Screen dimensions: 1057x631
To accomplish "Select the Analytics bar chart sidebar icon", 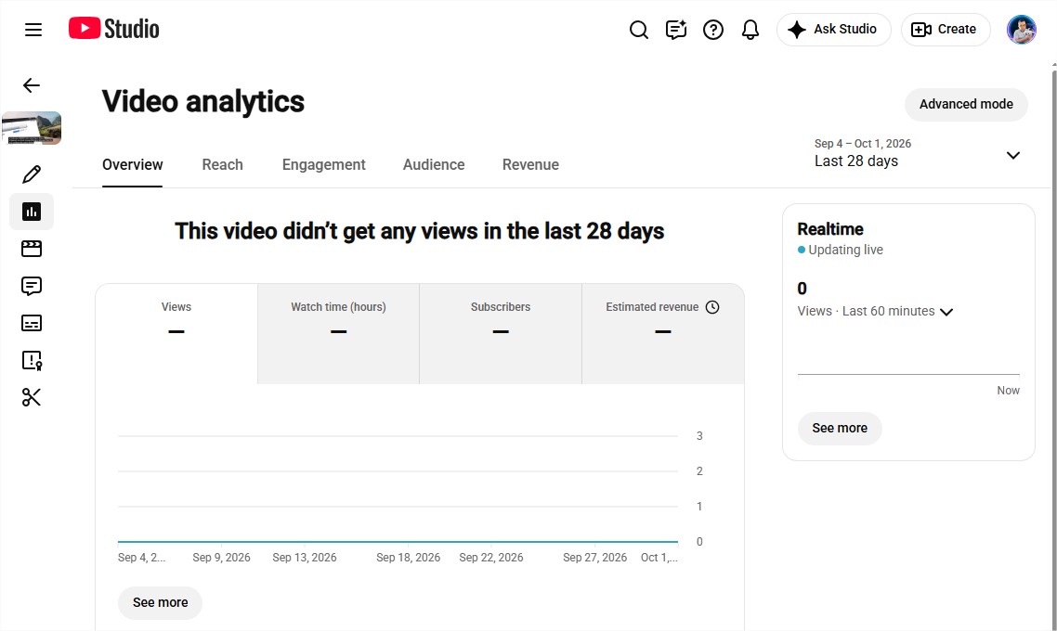I will click(32, 212).
